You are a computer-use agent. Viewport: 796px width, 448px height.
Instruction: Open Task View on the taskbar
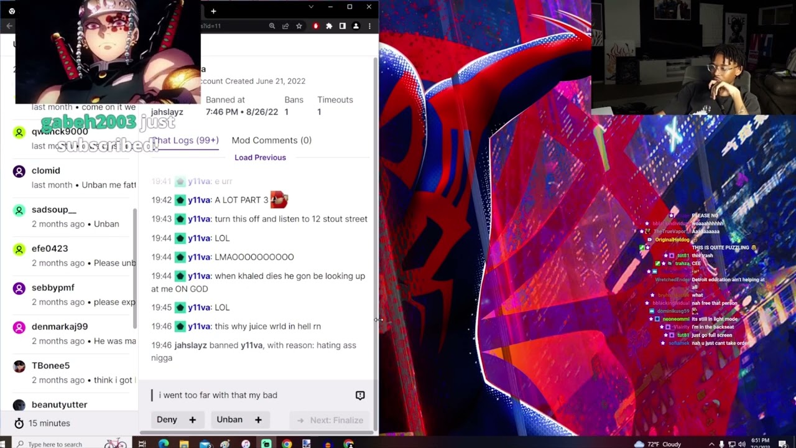pyautogui.click(x=142, y=444)
